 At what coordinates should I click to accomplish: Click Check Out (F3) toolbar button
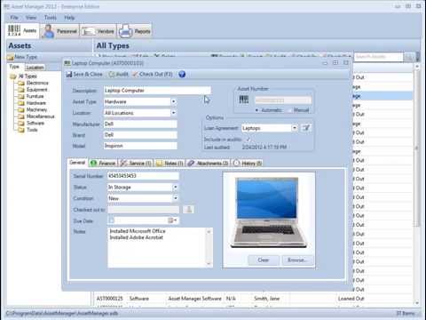(x=152, y=74)
